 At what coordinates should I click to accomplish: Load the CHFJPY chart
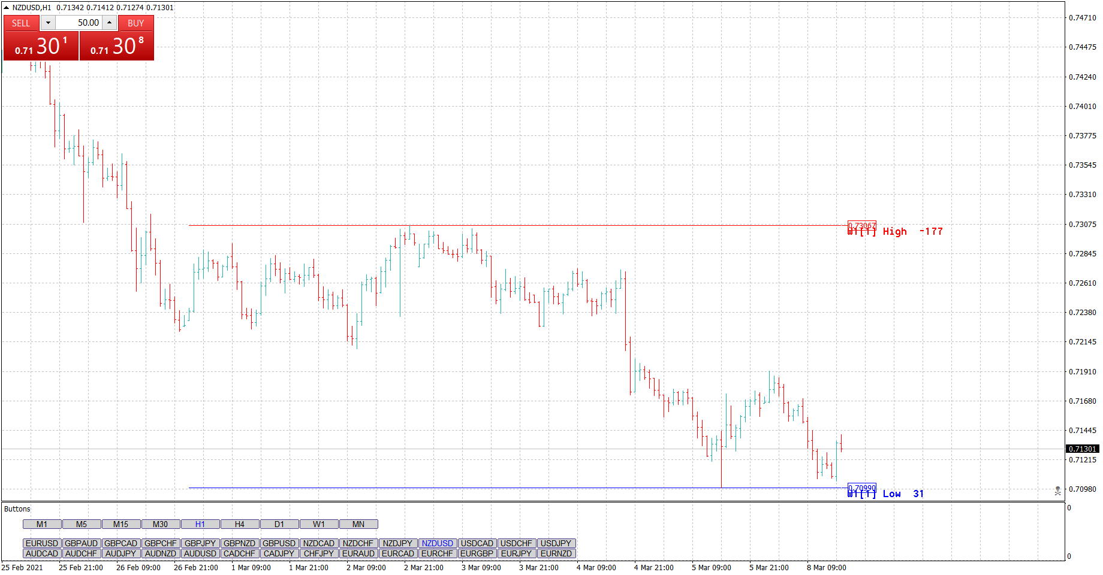click(319, 553)
